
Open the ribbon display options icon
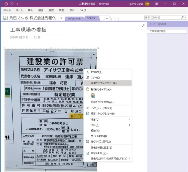[x=156, y=4]
